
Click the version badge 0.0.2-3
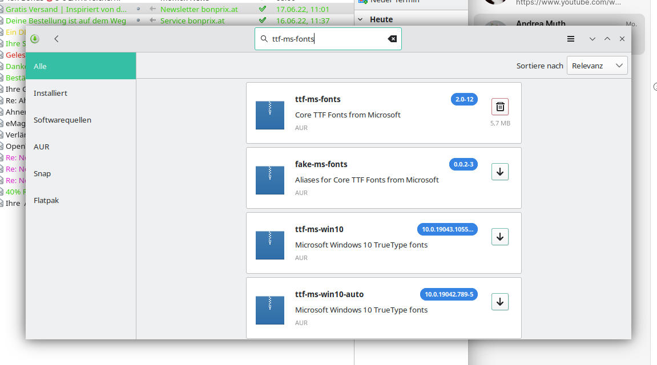(x=463, y=164)
